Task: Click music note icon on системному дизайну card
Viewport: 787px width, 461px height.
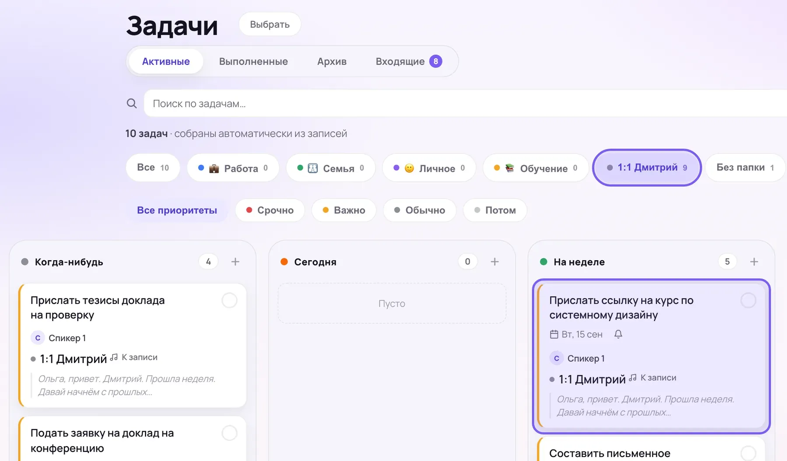Action: pyautogui.click(x=633, y=377)
